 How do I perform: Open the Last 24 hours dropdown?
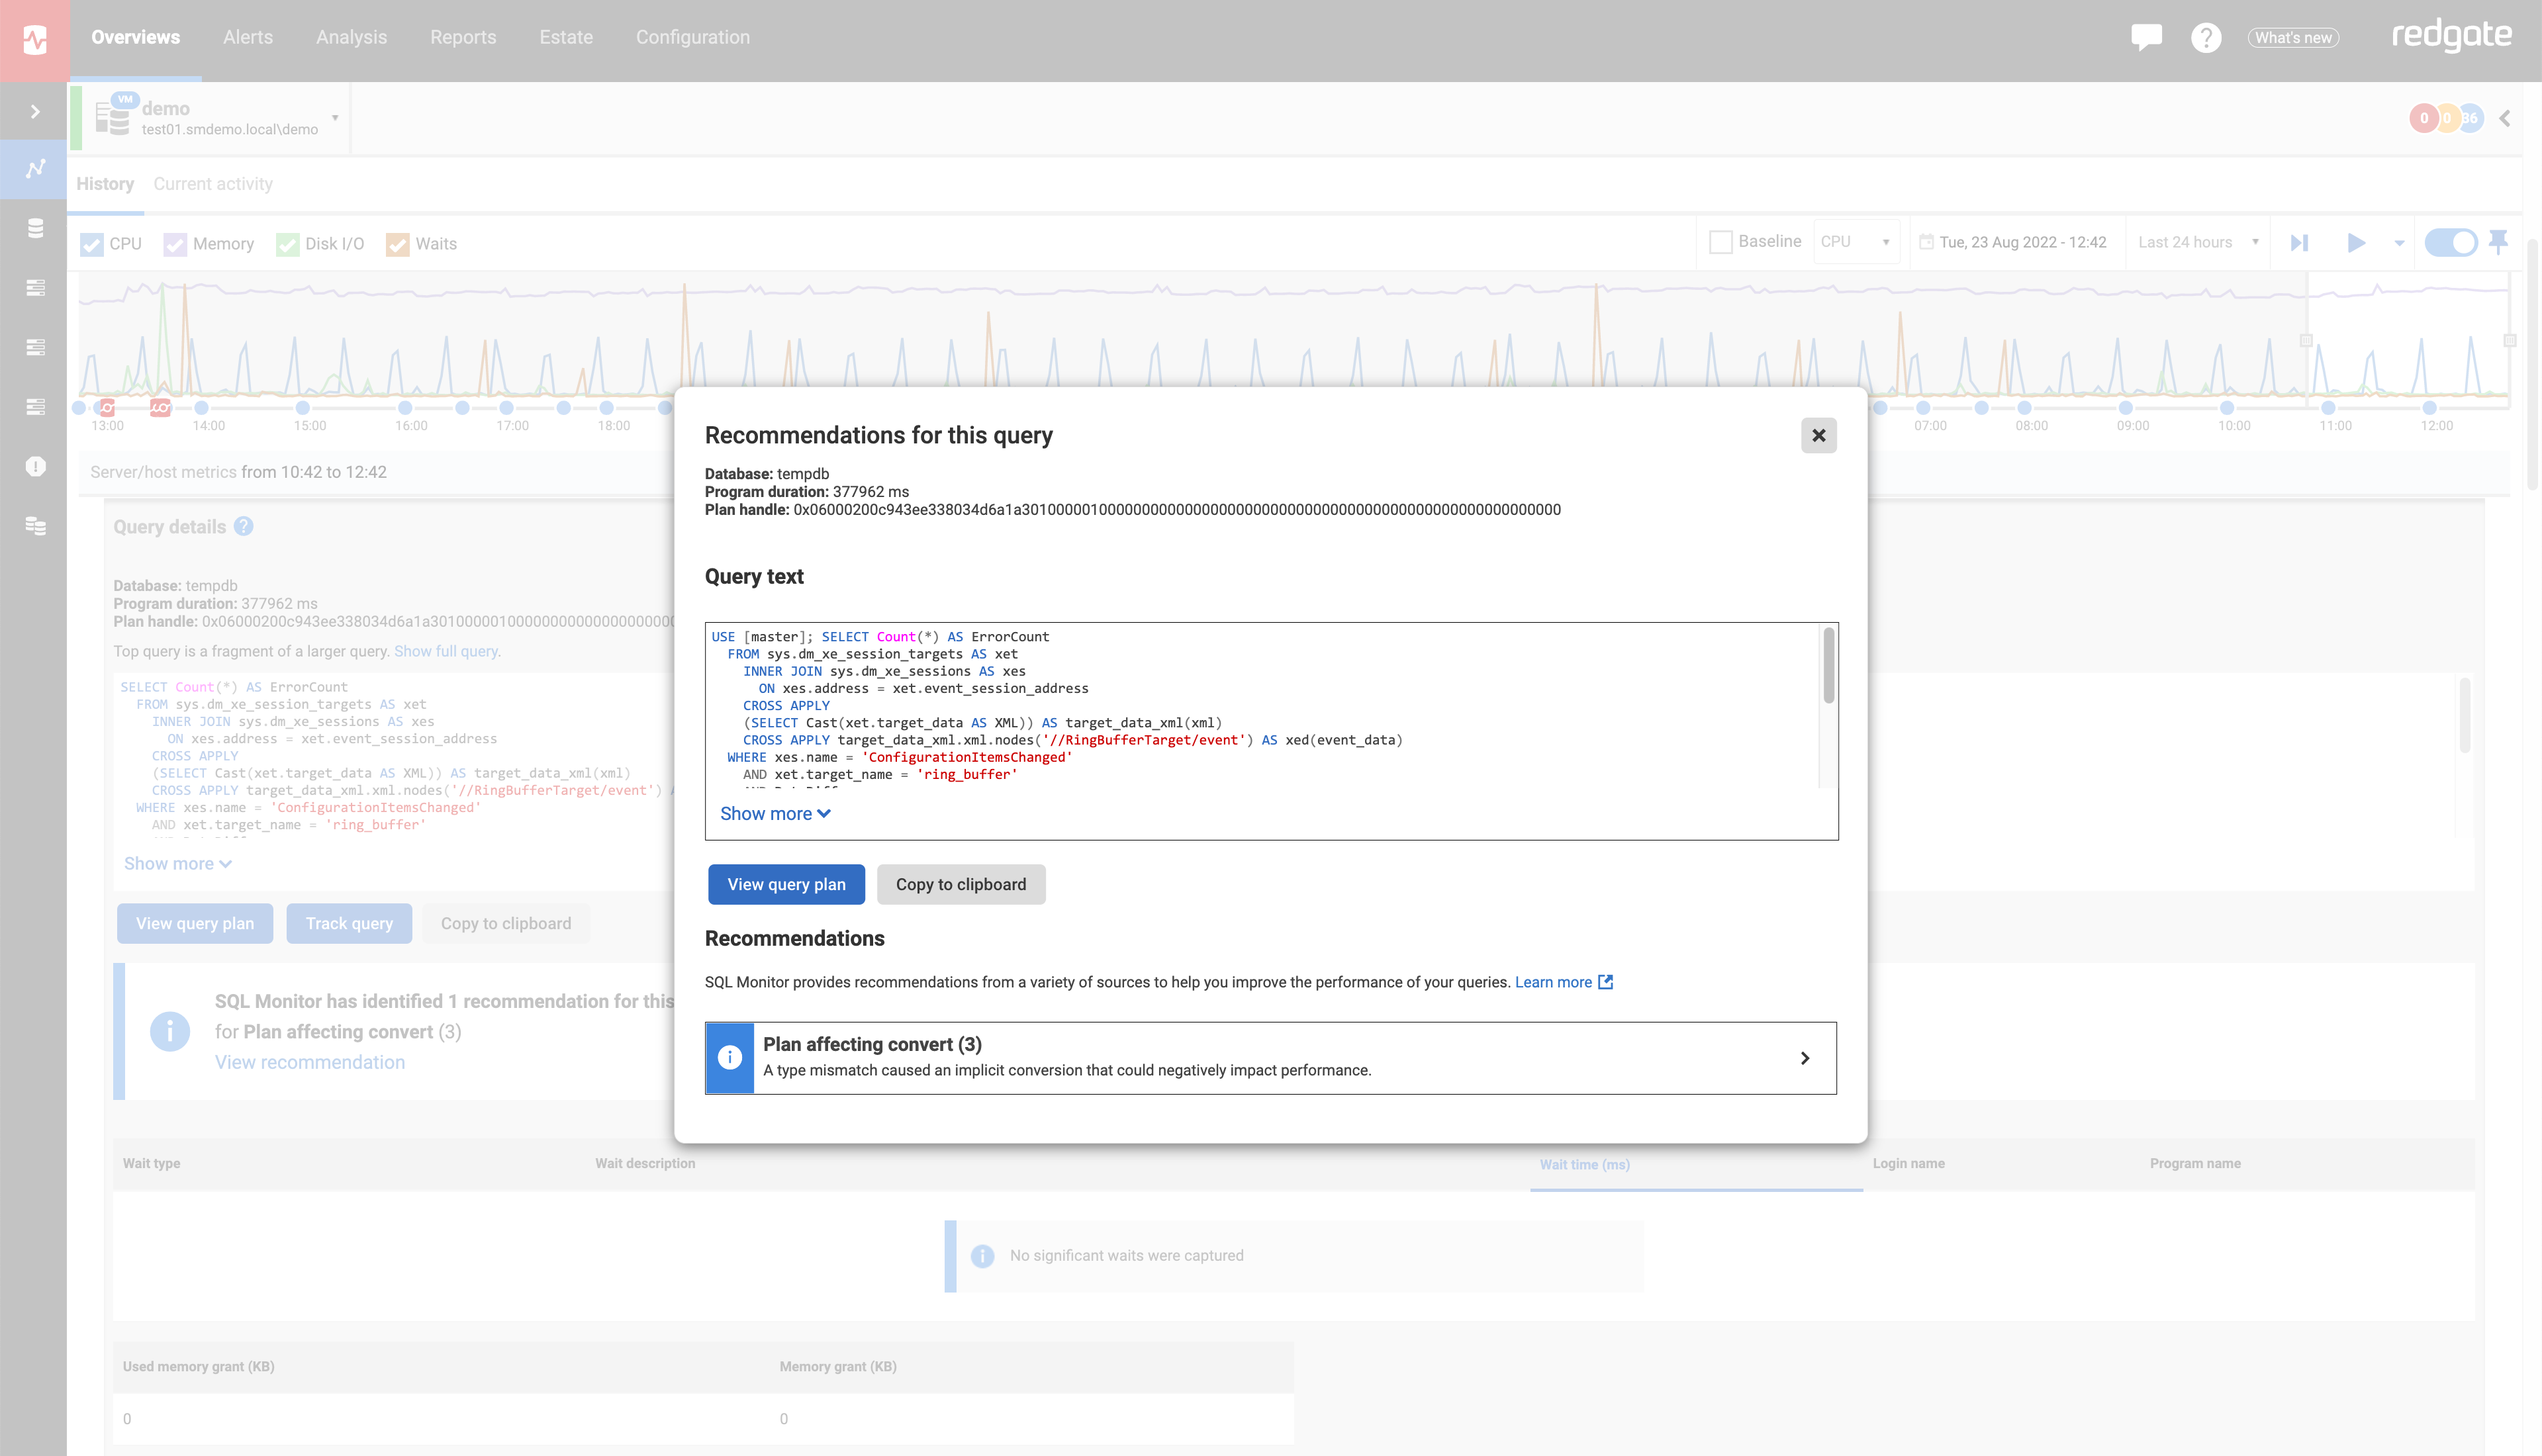(x=2198, y=242)
